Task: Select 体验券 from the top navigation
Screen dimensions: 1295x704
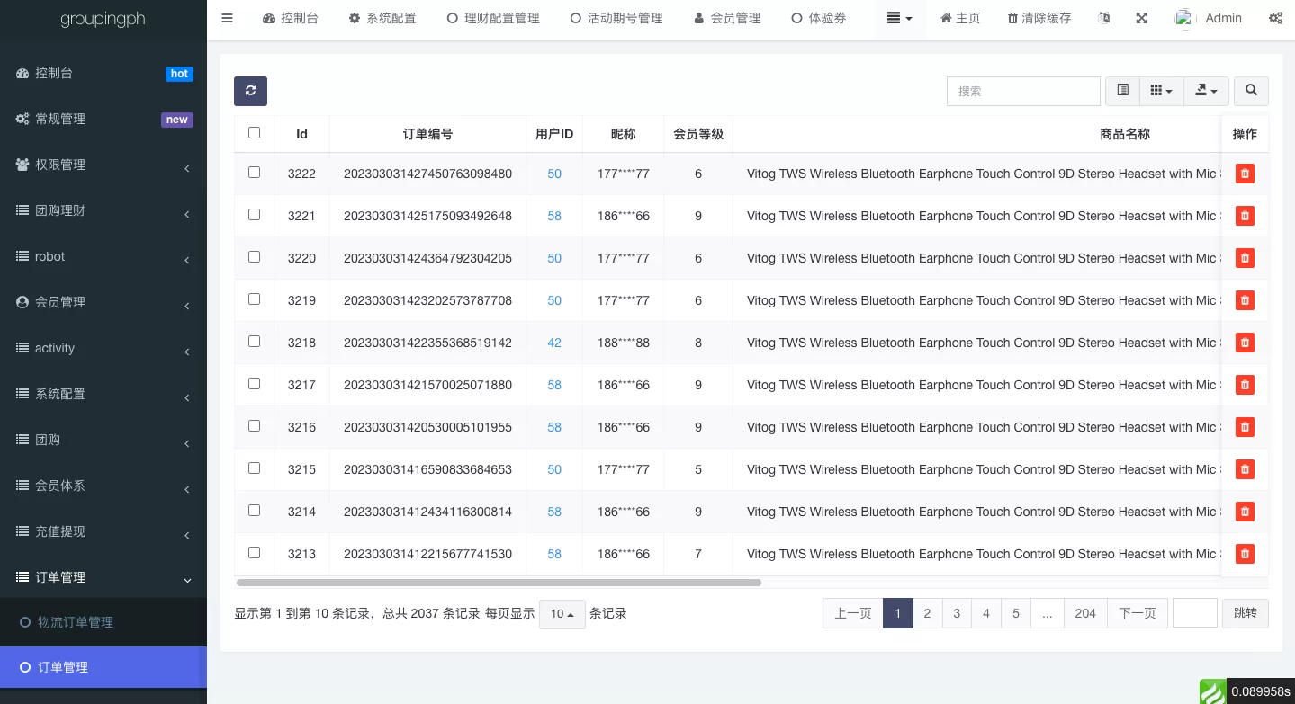Action: point(819,18)
